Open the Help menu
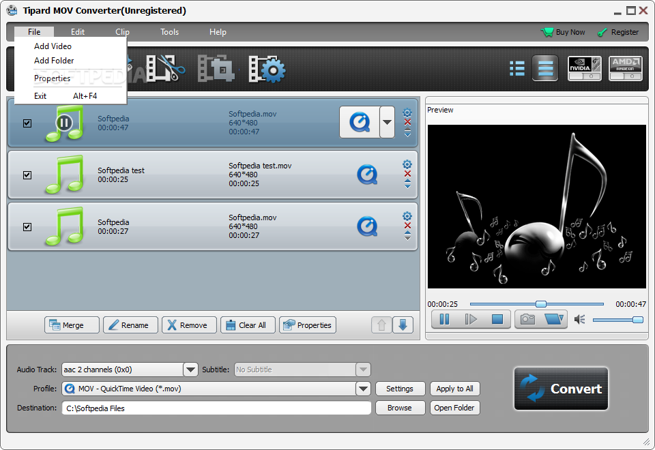The width and height of the screenshot is (655, 450). [218, 32]
